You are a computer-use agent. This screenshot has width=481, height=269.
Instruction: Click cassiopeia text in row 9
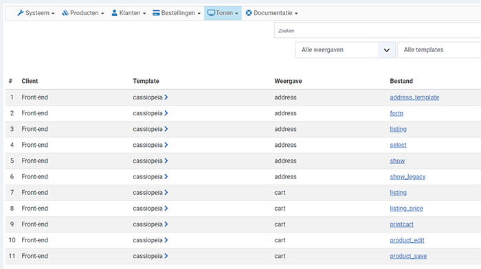[x=148, y=224]
